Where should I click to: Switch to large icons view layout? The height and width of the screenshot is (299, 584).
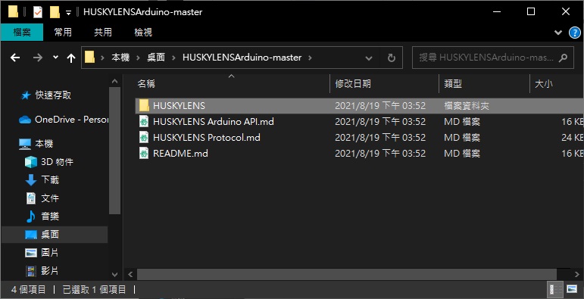coord(572,289)
